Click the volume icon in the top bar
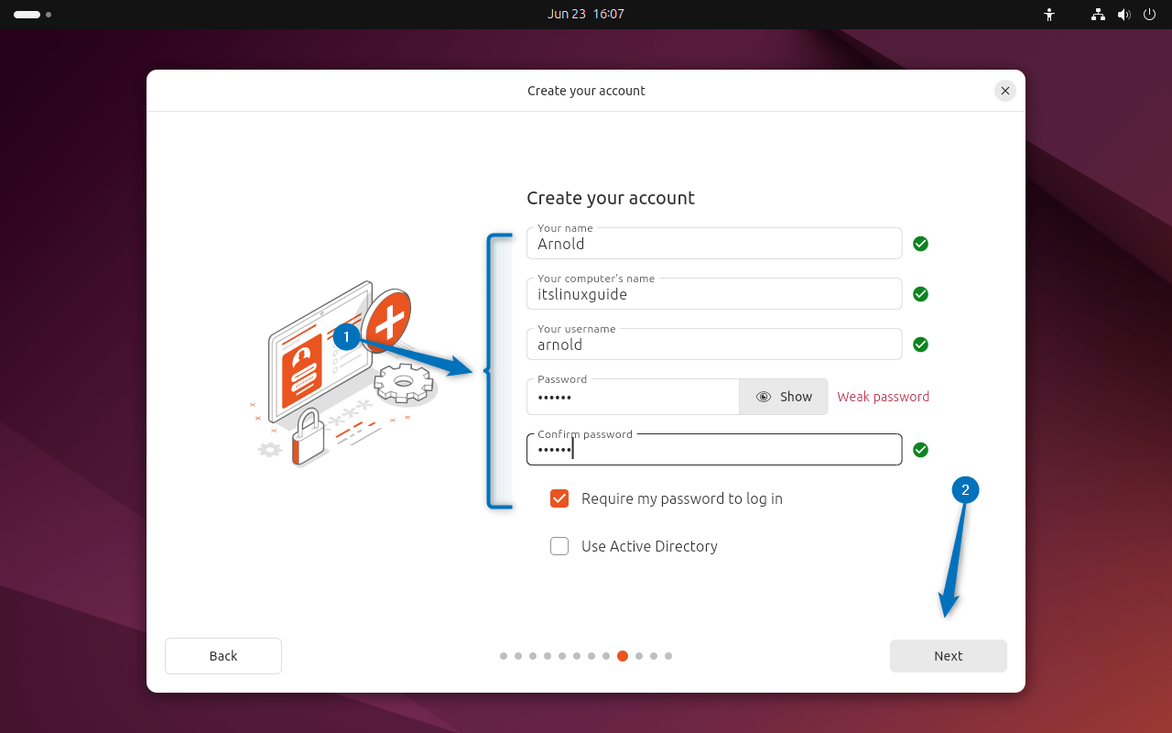The height and width of the screenshot is (733, 1172). [1123, 15]
